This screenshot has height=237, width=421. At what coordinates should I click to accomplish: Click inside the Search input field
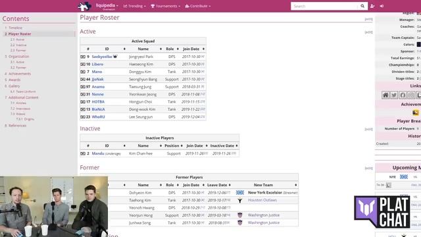point(324,6)
